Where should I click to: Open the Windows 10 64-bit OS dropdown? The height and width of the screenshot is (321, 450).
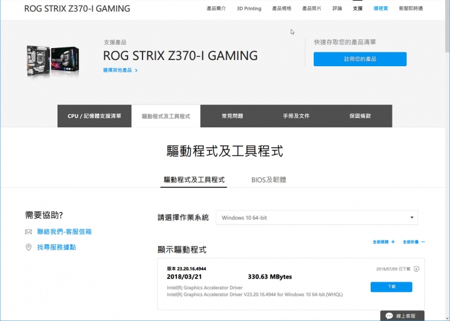pos(316,218)
